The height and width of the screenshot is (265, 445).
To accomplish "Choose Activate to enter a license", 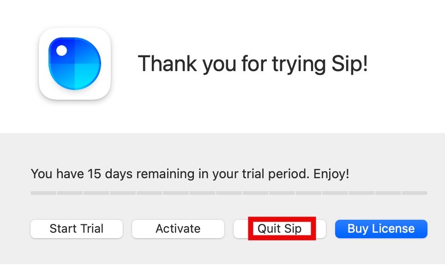I will click(x=178, y=229).
